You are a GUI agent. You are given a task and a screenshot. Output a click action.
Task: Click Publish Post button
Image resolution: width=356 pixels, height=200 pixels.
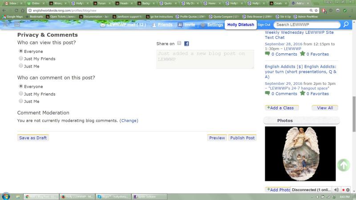point(242,138)
